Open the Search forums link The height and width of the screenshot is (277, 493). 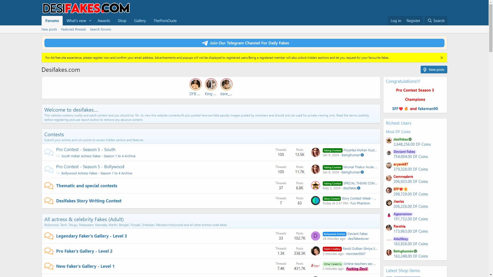(101, 29)
